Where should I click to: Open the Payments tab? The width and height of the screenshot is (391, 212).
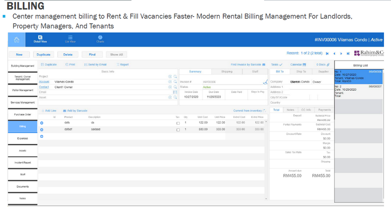coord(324,110)
